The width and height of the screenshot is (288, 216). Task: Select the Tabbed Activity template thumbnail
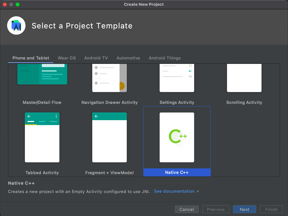click(x=42, y=137)
